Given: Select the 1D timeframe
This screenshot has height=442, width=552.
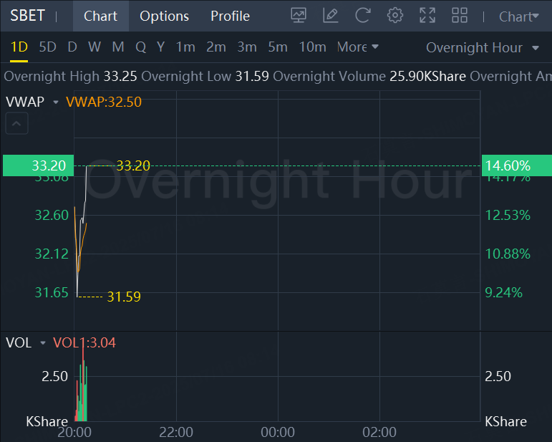Looking at the screenshot, I should coord(19,47).
